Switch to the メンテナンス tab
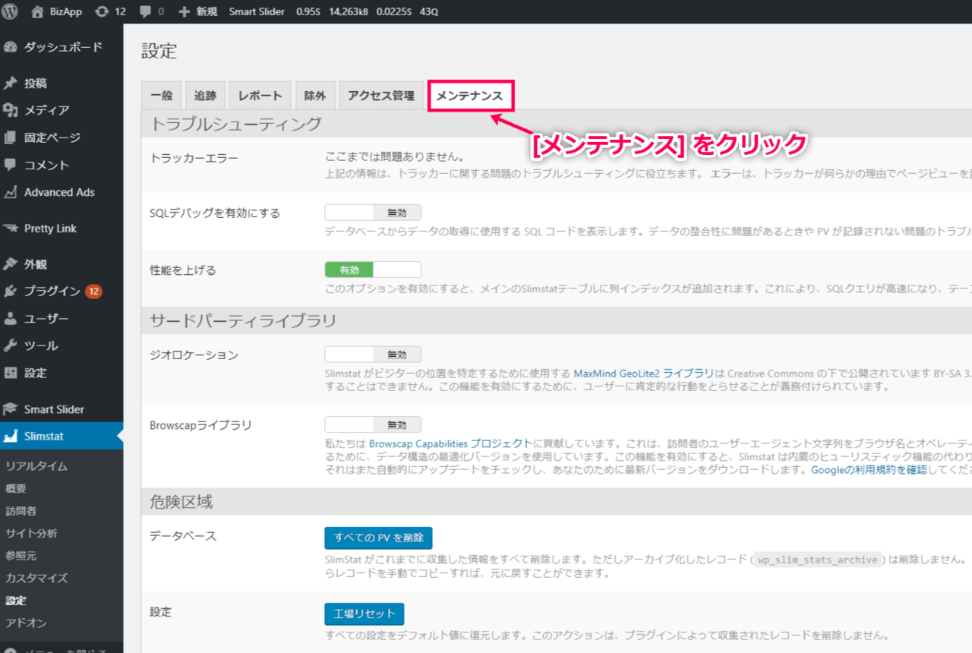972x653 pixels. tap(471, 96)
